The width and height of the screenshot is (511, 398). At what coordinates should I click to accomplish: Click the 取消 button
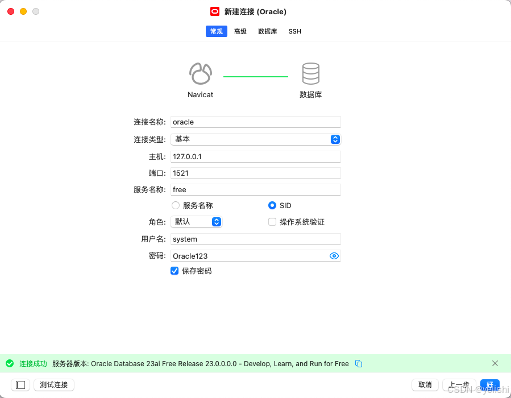[x=425, y=385]
